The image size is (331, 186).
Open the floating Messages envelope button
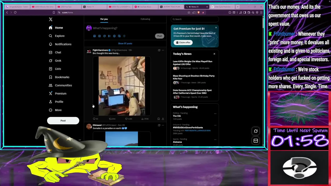[x=256, y=141]
